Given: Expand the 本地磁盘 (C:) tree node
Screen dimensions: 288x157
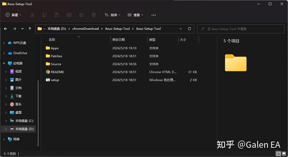Looking at the screenshot, I should (6, 121).
